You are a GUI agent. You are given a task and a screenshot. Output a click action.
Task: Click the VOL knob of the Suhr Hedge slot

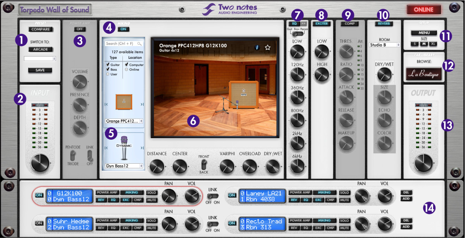pos(191,224)
